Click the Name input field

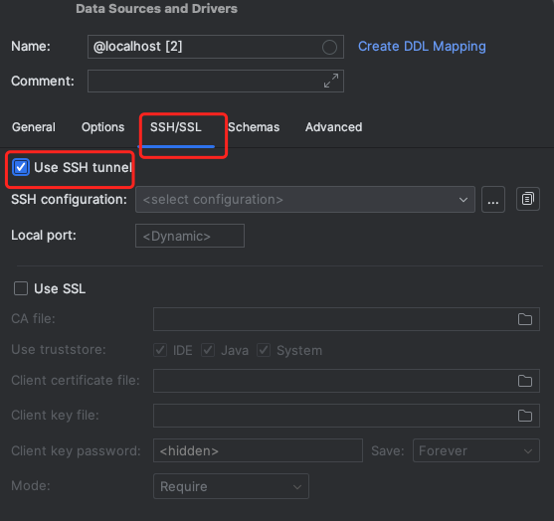point(216,47)
